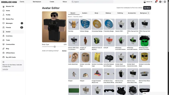Screen dimensions: 169x95
Task: Select WhatsApp Mark Variant Invincible mask
Action: pyautogui.click(x=144, y=41)
